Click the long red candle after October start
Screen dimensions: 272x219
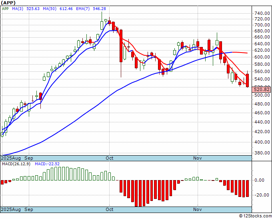point(121,46)
